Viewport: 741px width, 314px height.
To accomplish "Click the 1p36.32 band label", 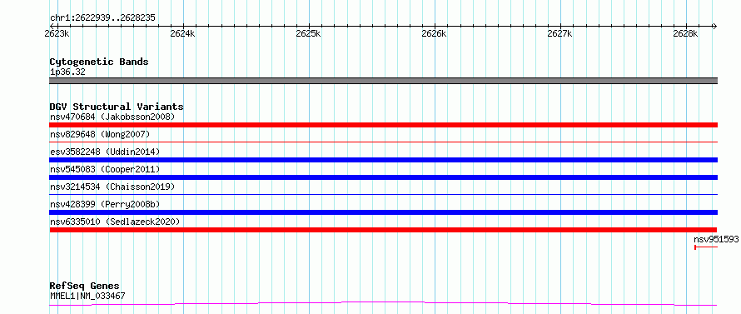I will [67, 72].
